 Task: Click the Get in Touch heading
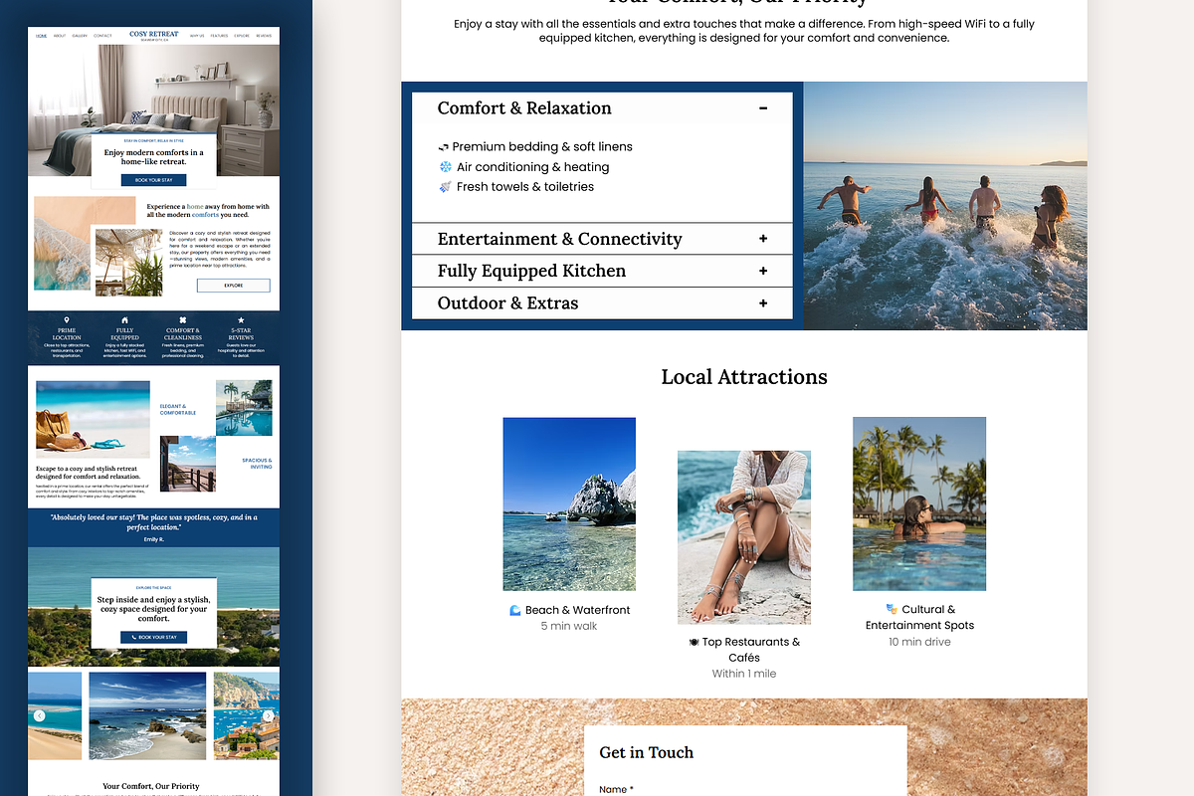[647, 752]
